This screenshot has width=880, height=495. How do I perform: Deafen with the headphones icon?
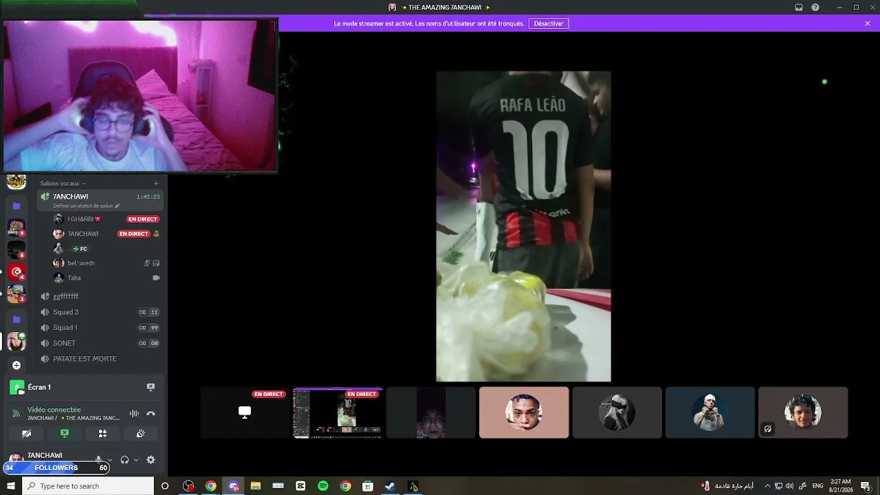(124, 459)
